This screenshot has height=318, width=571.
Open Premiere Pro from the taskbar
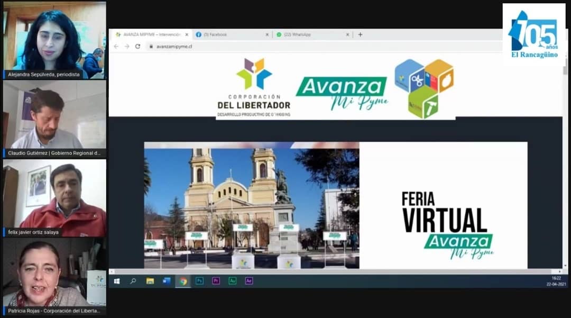216,281
